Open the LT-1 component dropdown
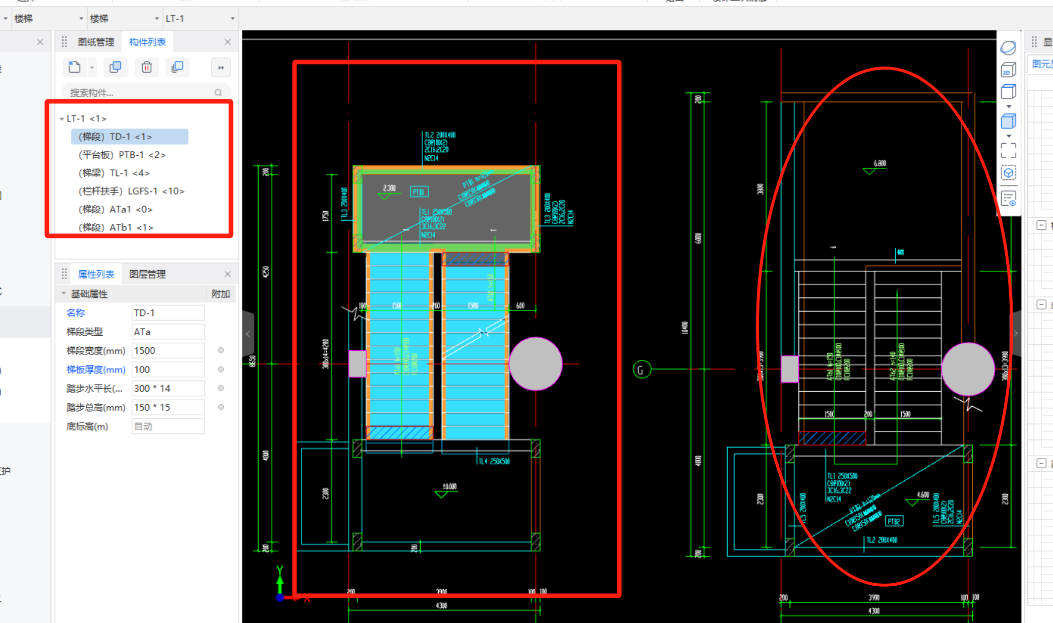Viewport: 1053px width, 623px height. pos(232,19)
